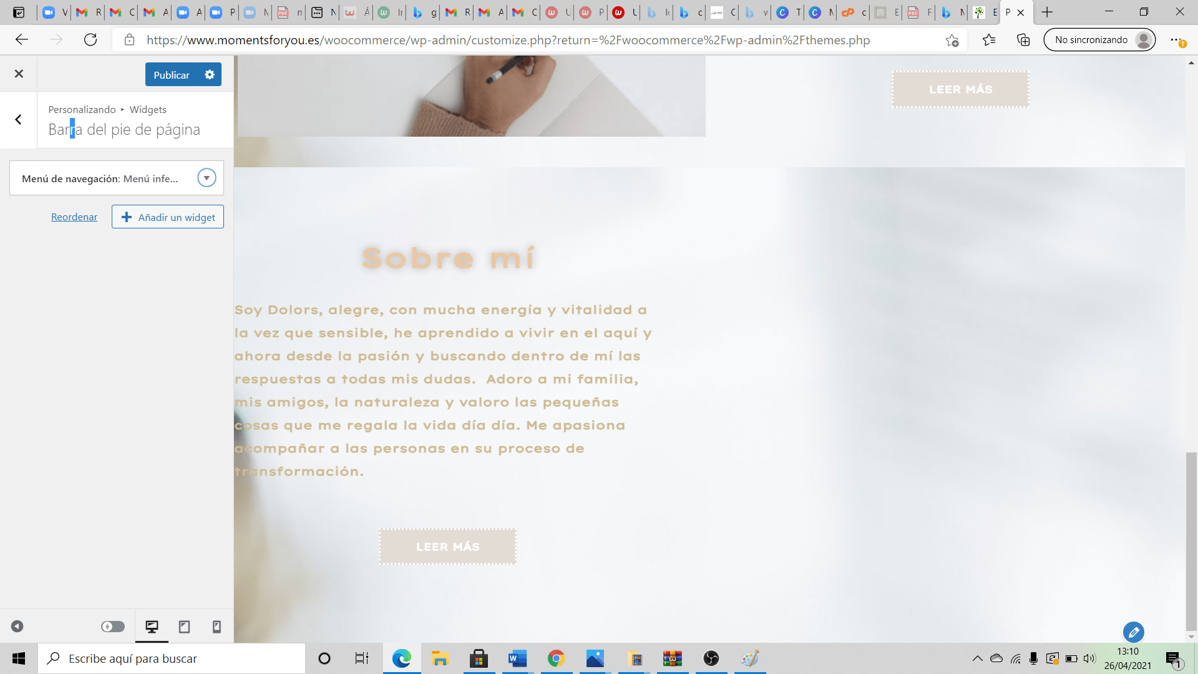Open the Windows Start menu
Screen dimensions: 1198x674
pyautogui.click(x=19, y=658)
